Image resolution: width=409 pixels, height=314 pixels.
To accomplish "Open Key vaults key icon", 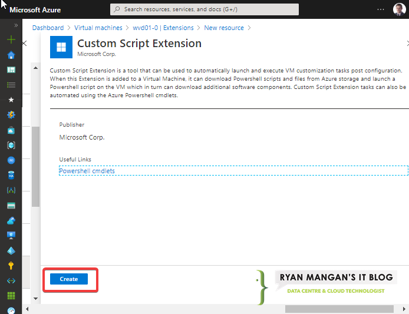I will [x=11, y=266].
